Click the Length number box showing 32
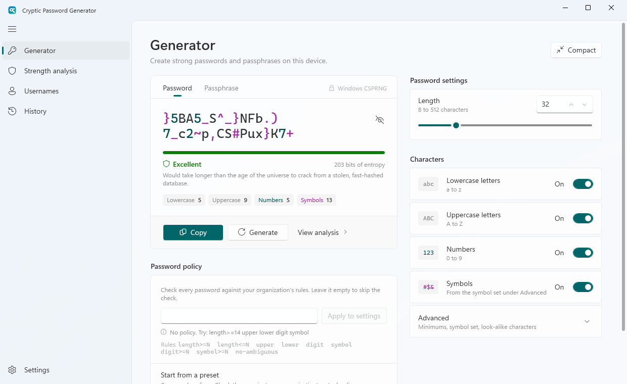Screen dimensions: 627x384 point(565,105)
